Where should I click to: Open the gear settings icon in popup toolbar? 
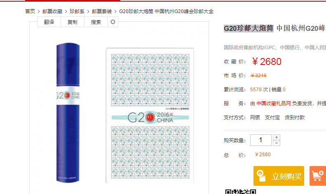(x=113, y=22)
